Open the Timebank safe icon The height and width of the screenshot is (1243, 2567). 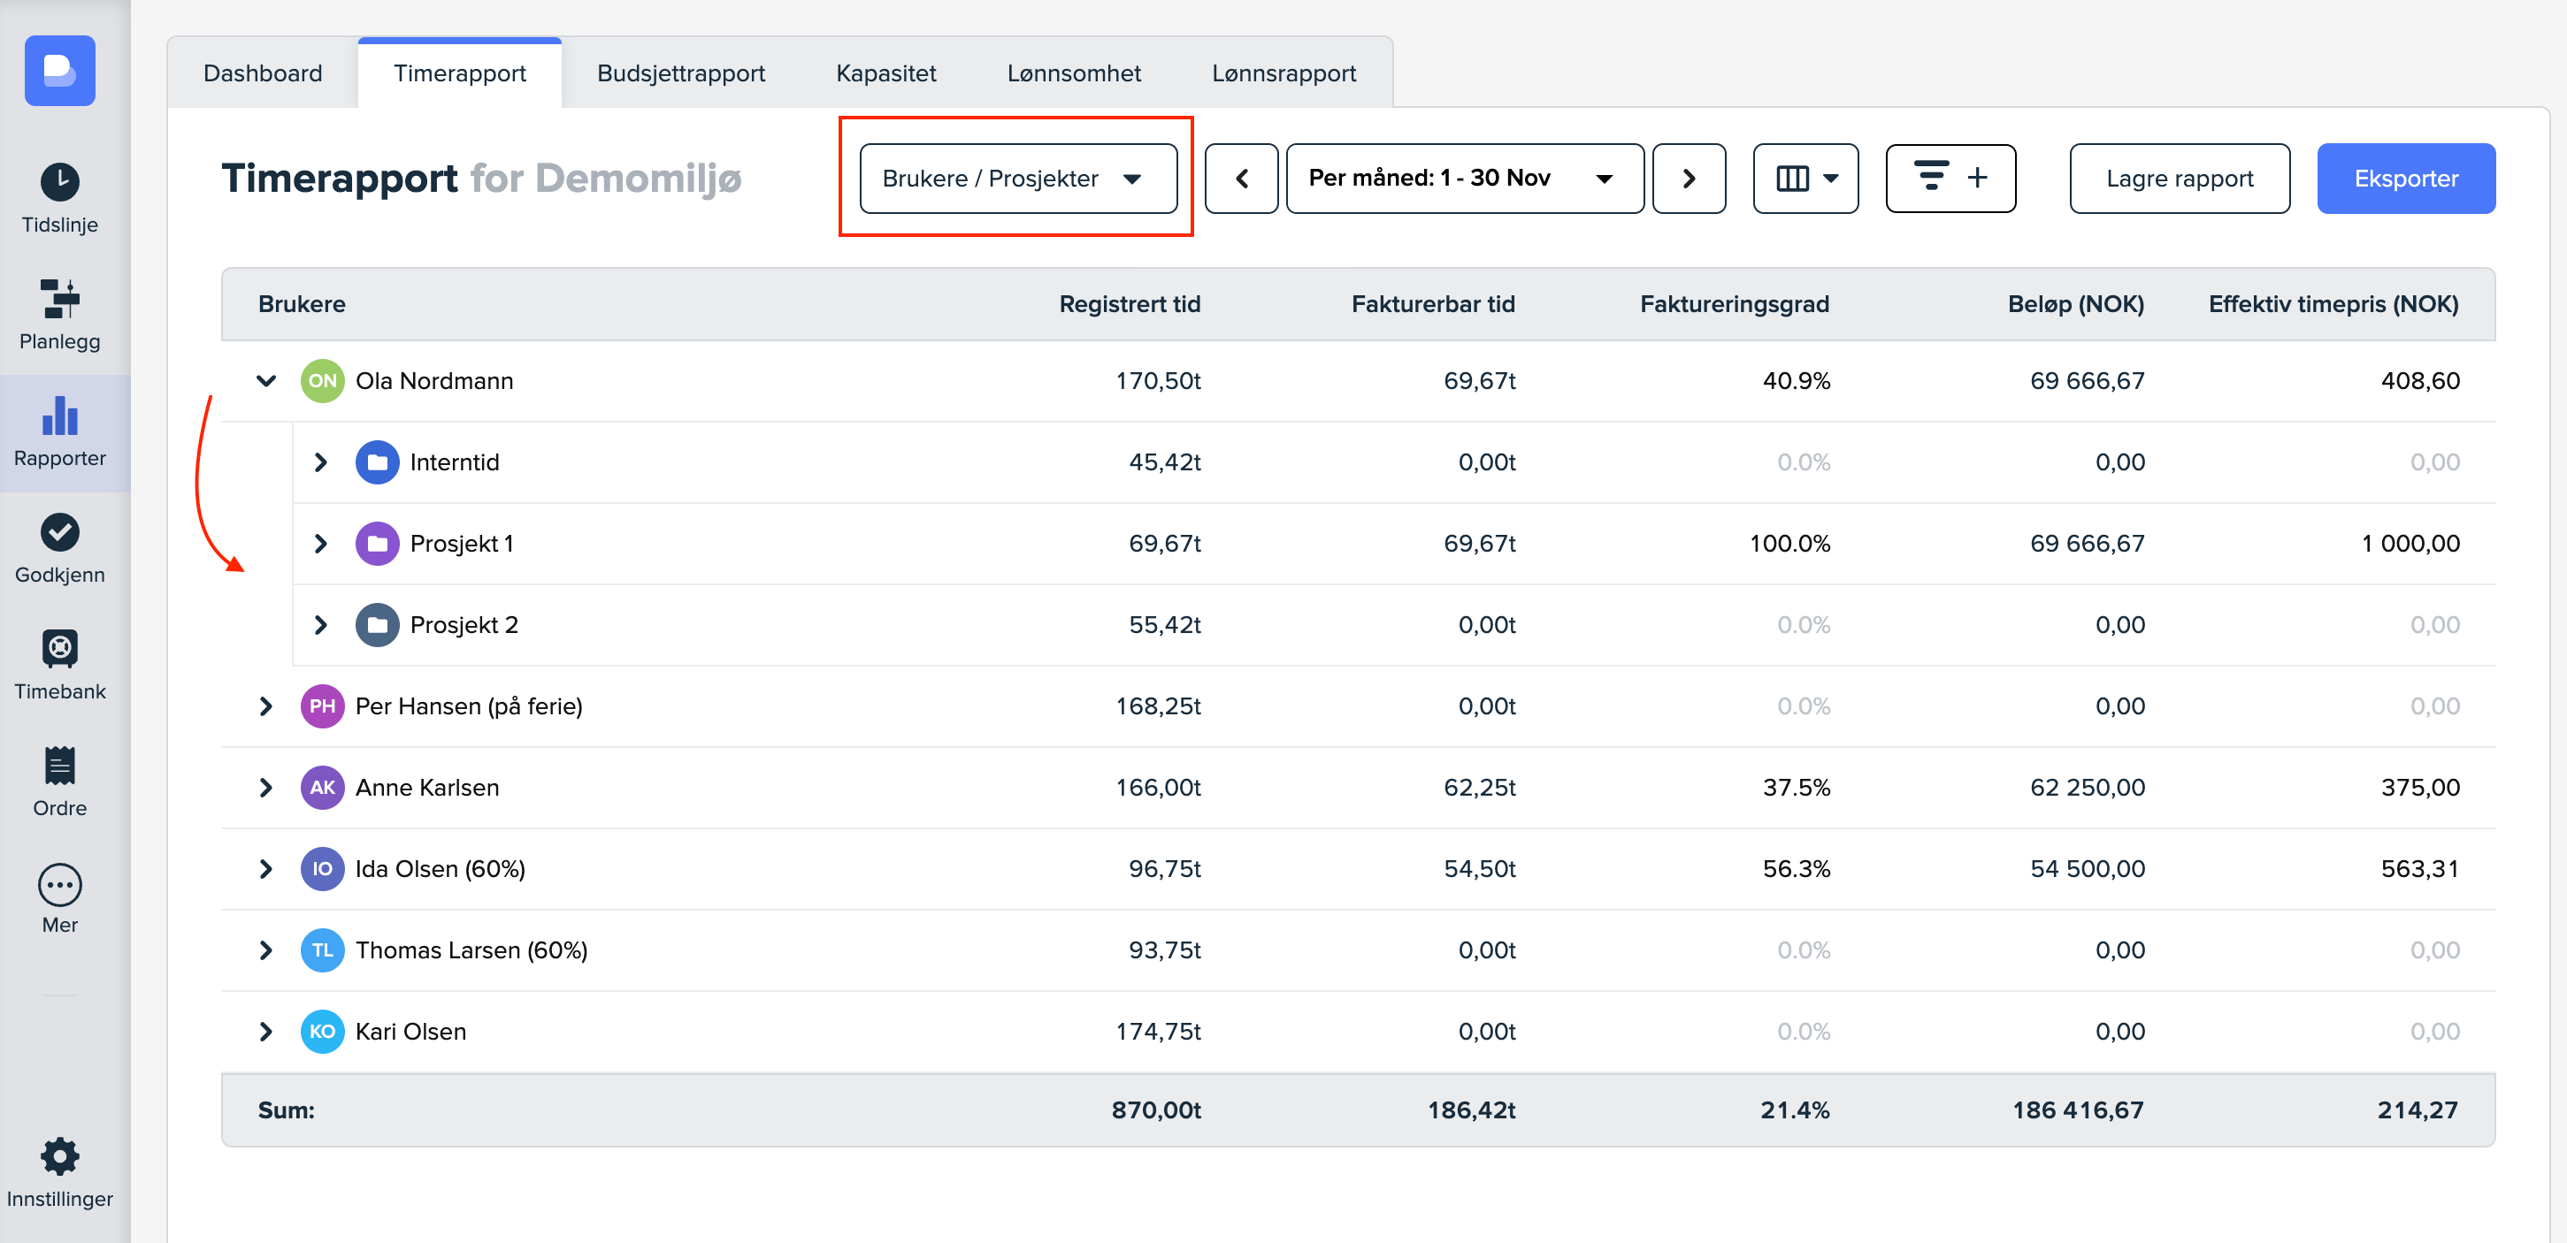60,650
